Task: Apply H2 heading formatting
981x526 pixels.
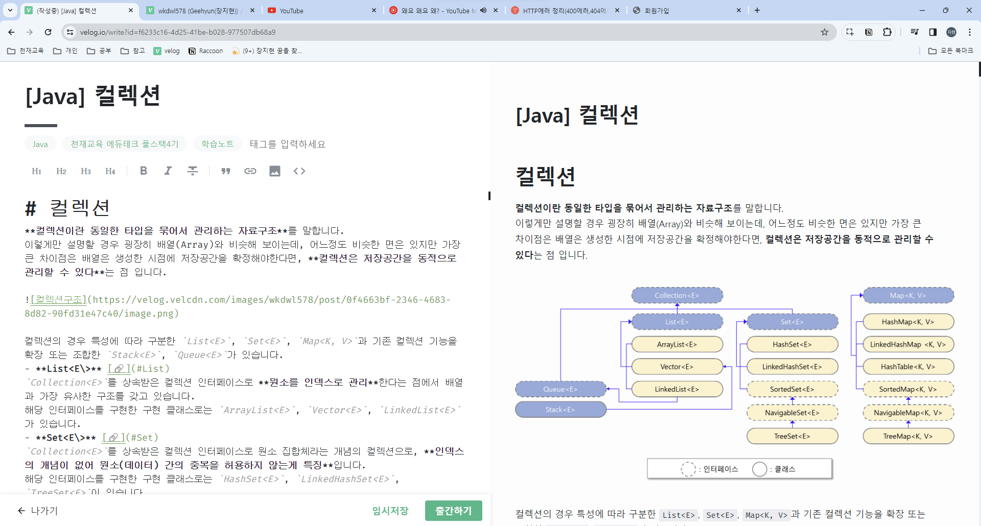Action: coord(61,171)
